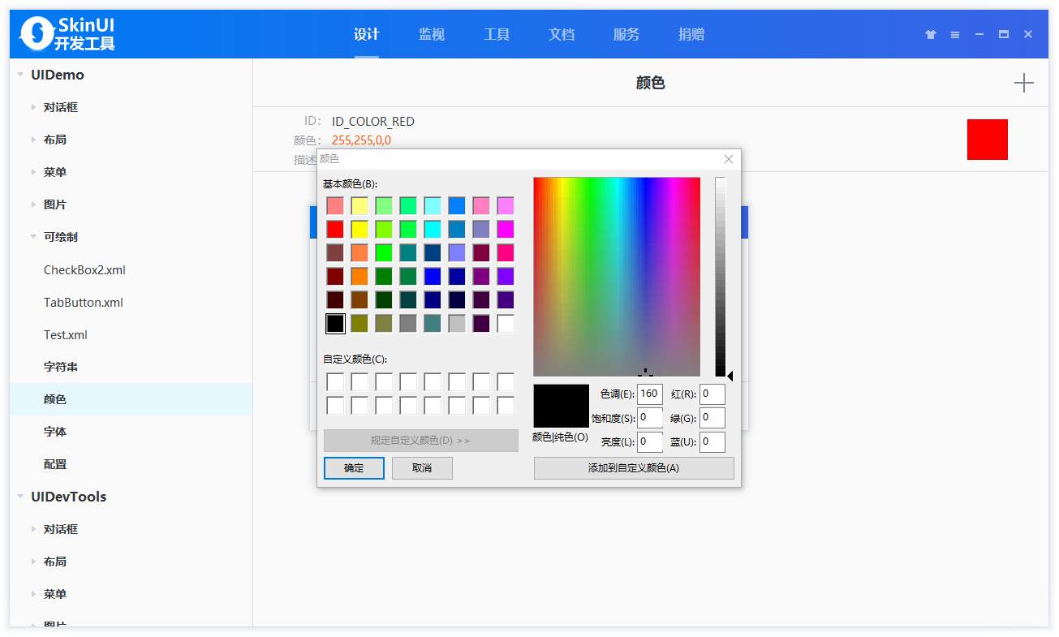Go to the 捐赠 tab
Screen dimensions: 1059x637
tap(691, 34)
